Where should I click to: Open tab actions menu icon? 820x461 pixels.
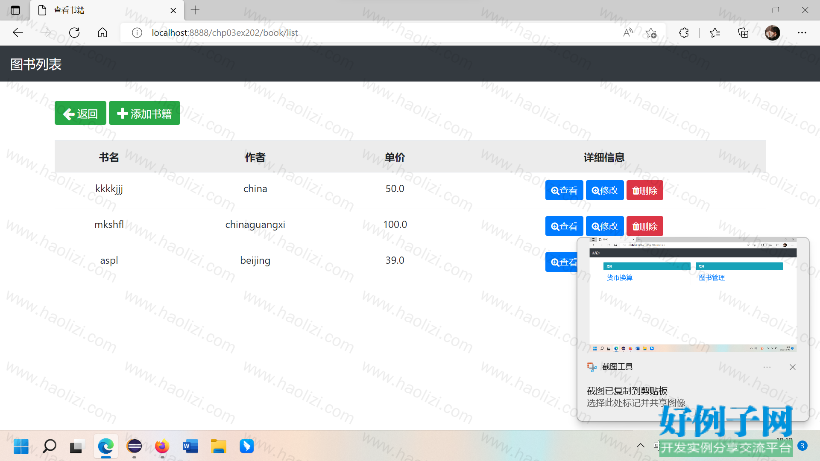click(15, 10)
